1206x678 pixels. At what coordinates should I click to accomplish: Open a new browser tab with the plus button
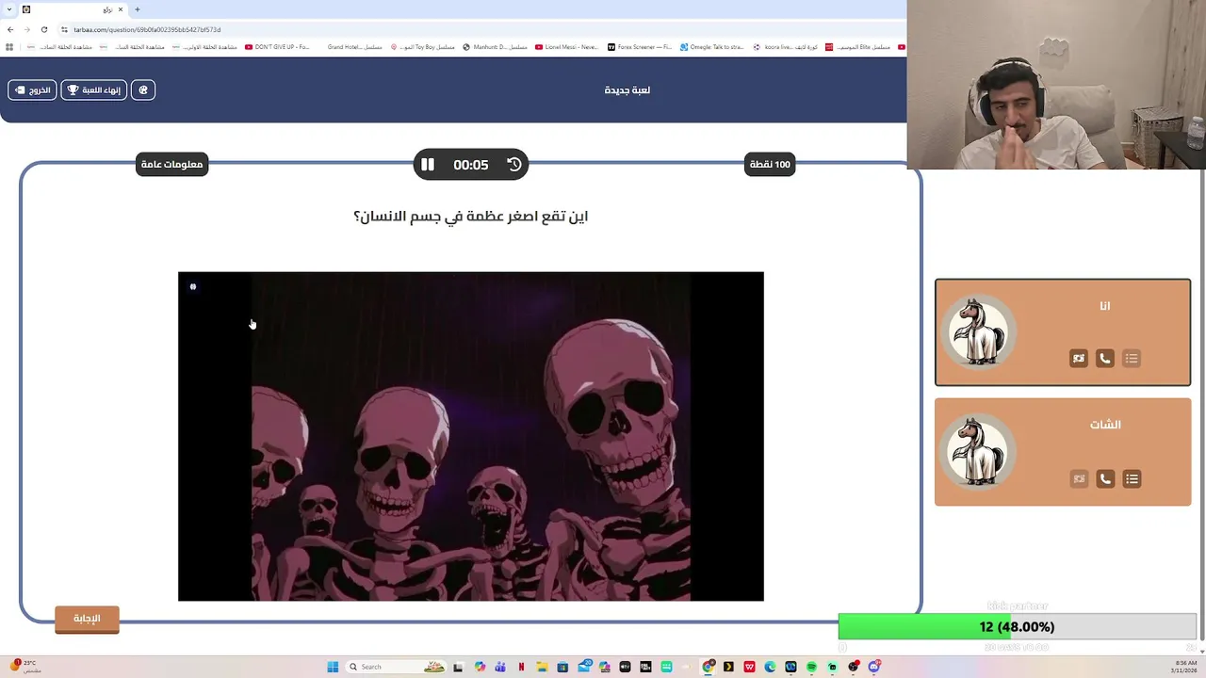[137, 9]
